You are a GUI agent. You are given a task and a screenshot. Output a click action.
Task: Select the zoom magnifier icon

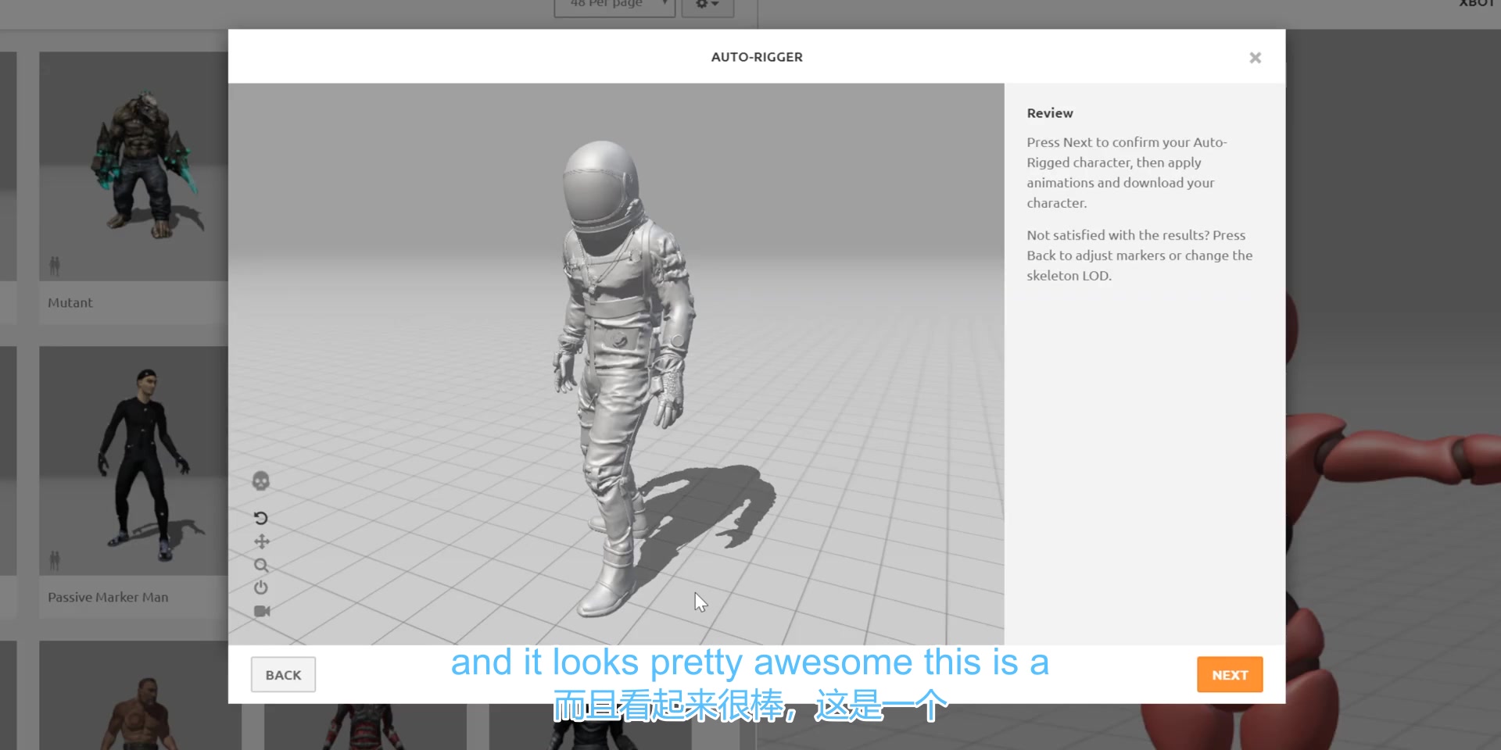(x=261, y=565)
